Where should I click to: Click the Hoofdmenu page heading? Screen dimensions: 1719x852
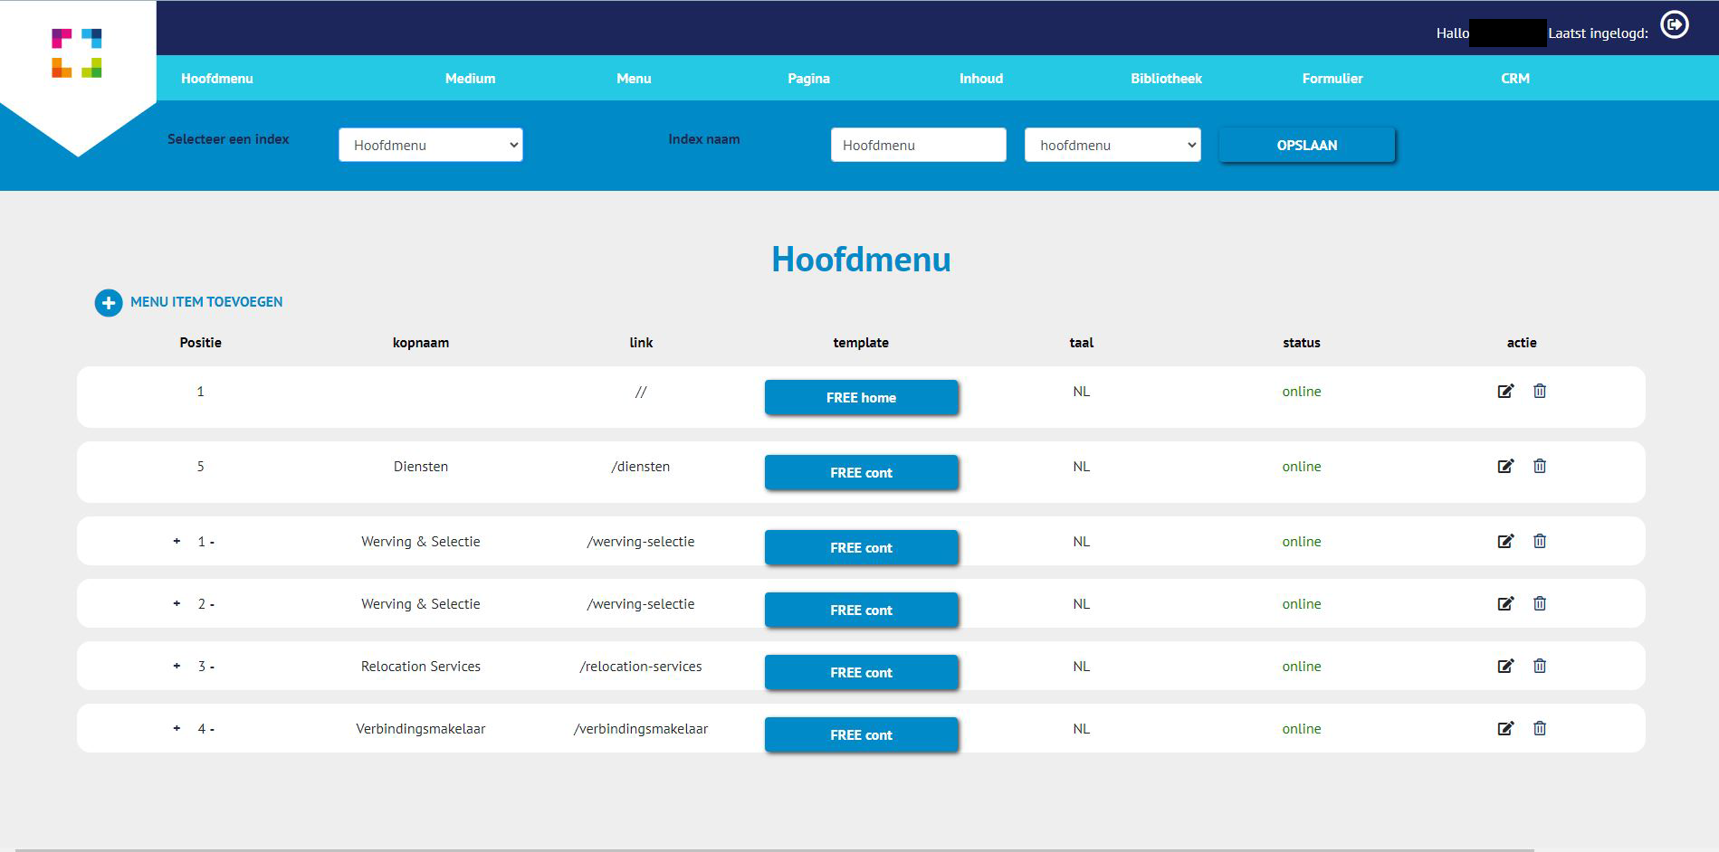click(861, 260)
